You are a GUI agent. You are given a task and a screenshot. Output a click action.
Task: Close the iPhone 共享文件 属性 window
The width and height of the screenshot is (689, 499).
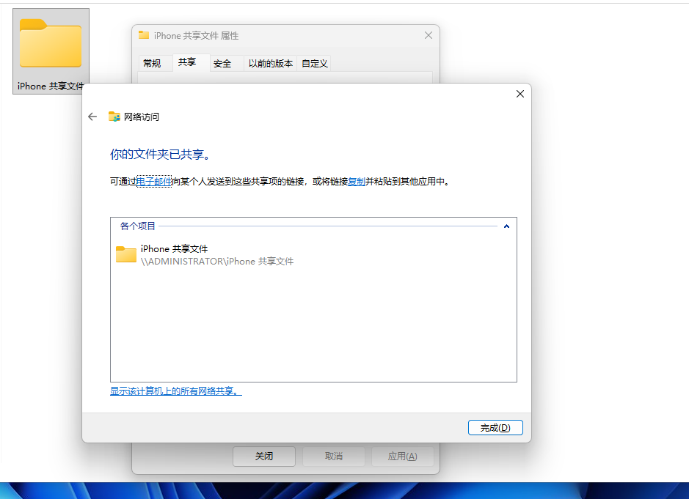[429, 35]
